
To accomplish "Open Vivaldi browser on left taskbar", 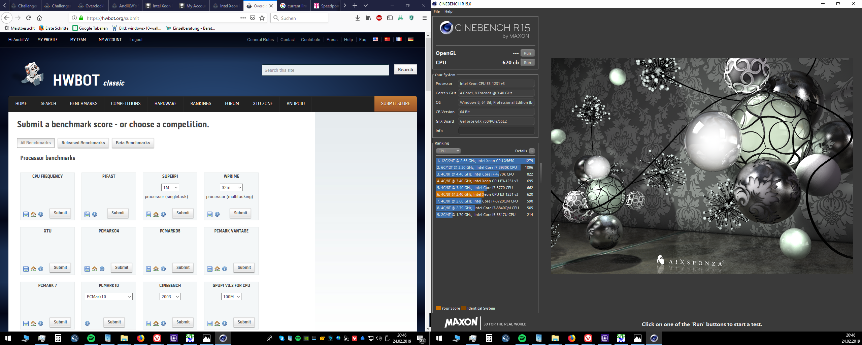I will click(157, 338).
